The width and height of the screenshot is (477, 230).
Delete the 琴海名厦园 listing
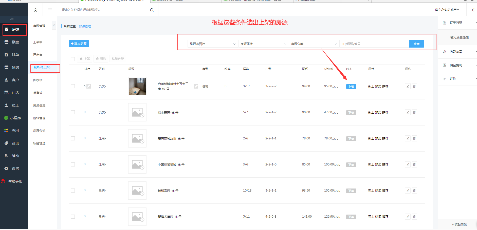(414, 217)
